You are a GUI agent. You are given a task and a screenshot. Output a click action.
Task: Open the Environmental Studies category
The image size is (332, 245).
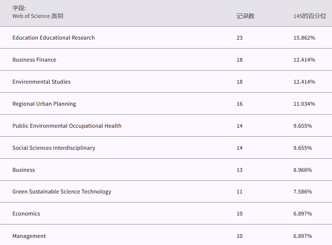(41, 82)
